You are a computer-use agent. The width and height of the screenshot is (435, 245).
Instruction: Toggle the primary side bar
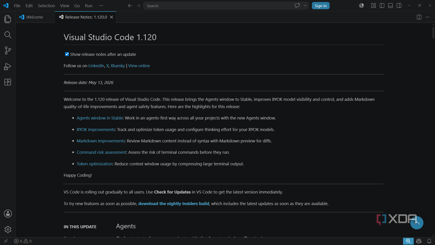point(382,6)
